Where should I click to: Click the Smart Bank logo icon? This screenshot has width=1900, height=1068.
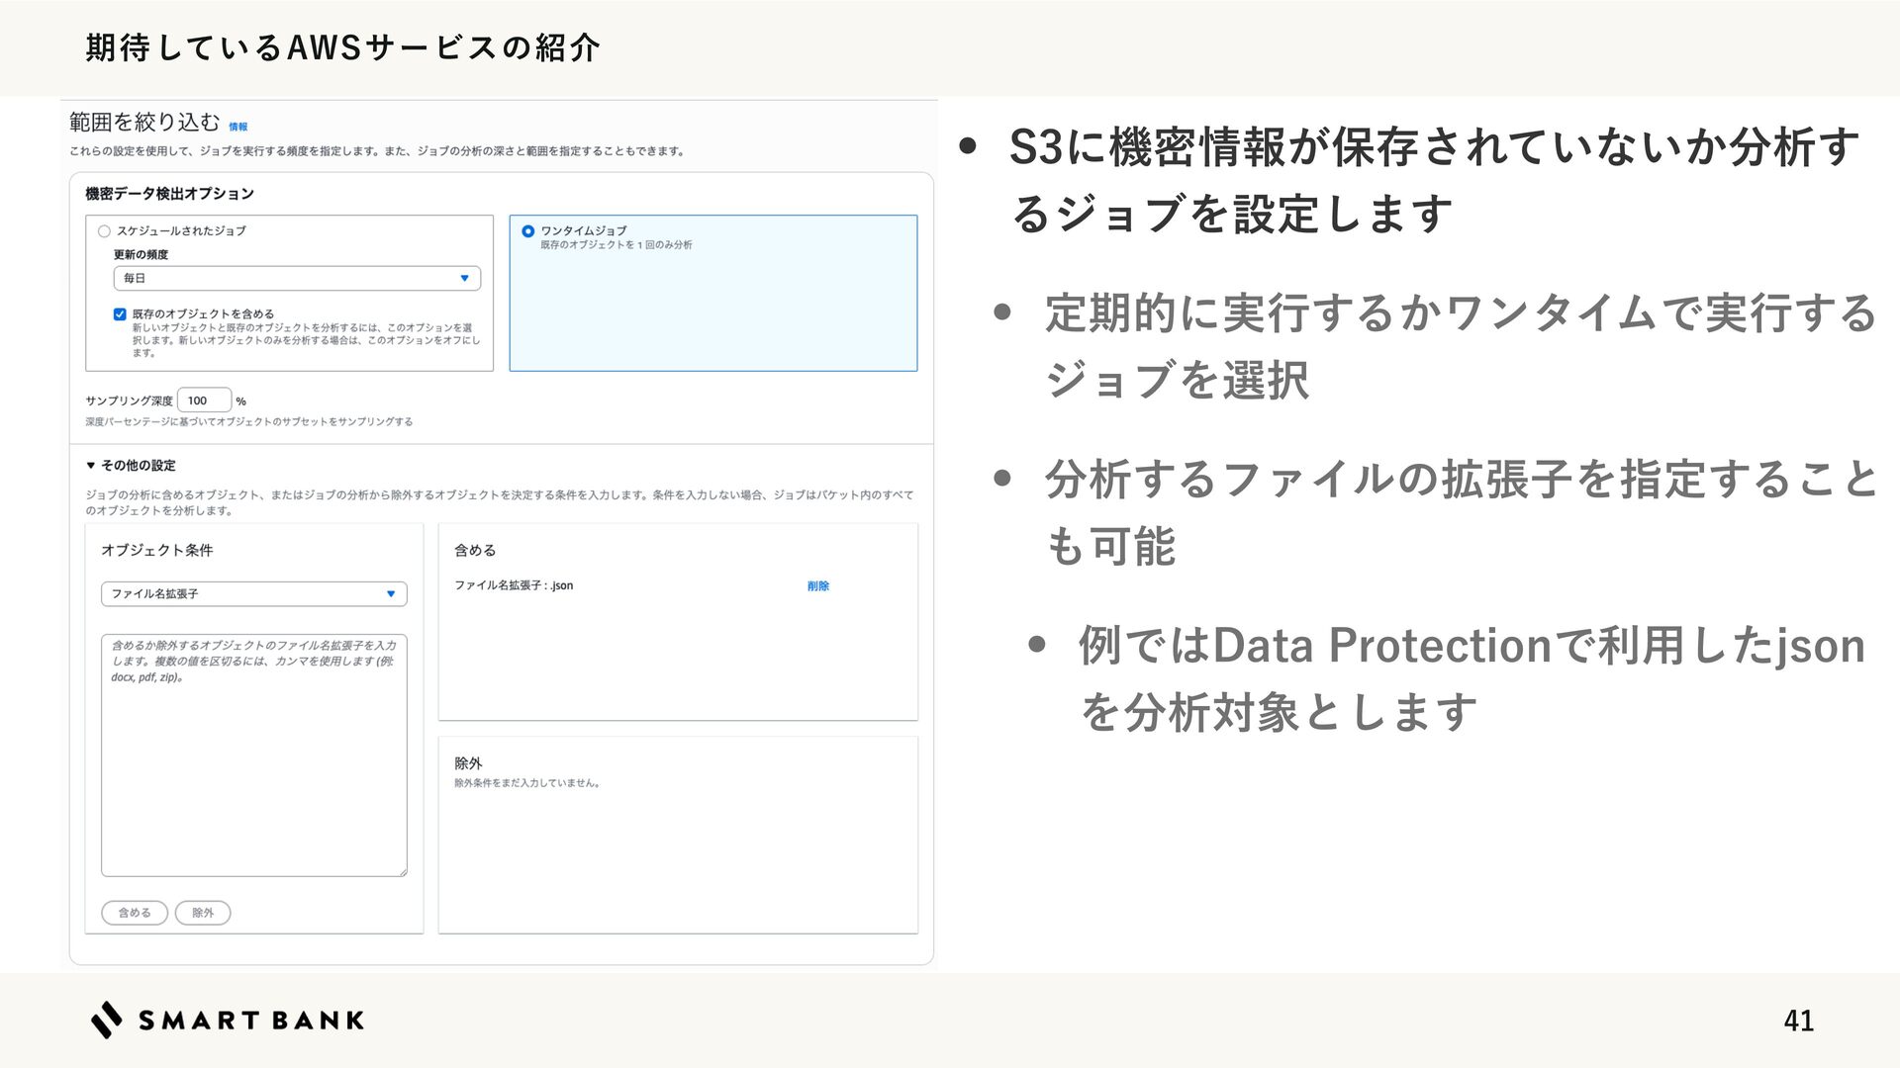coord(106,1020)
